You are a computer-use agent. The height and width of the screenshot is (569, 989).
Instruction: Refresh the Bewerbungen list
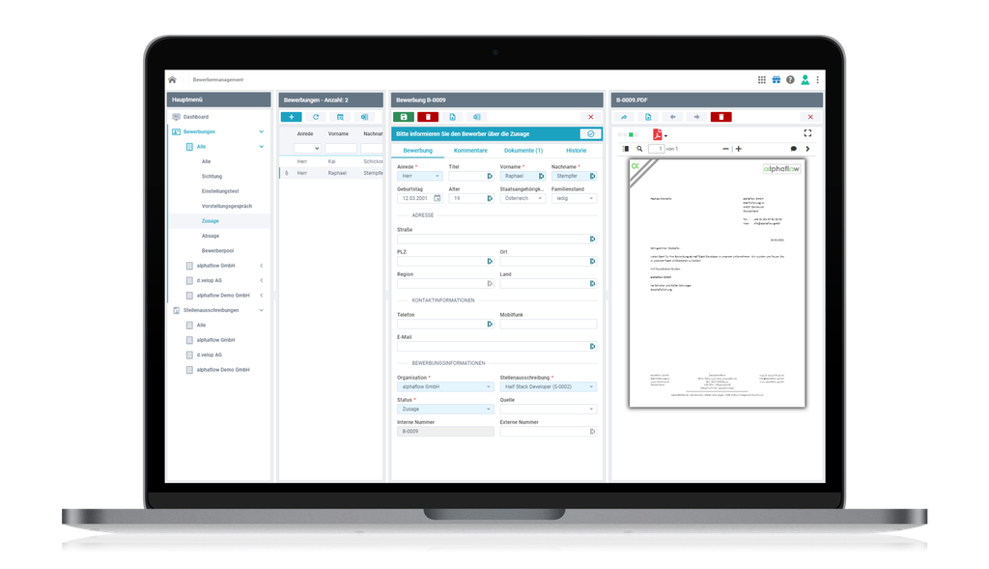coord(316,117)
